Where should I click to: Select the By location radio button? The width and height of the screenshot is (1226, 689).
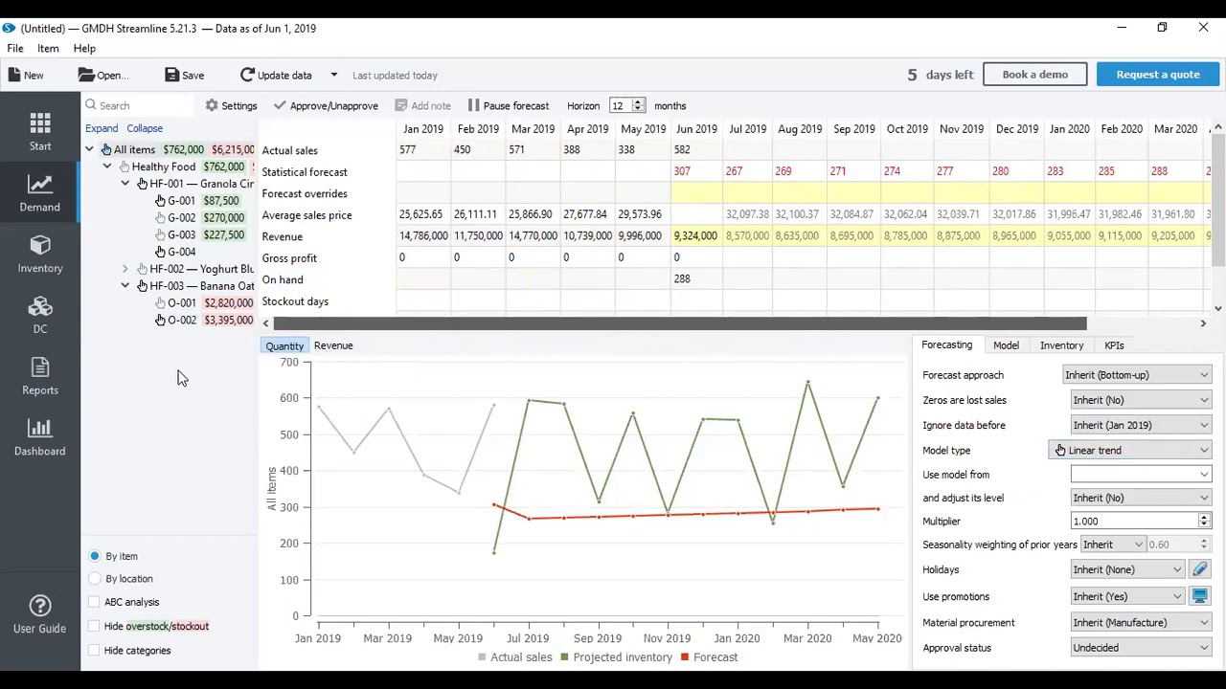[95, 579]
